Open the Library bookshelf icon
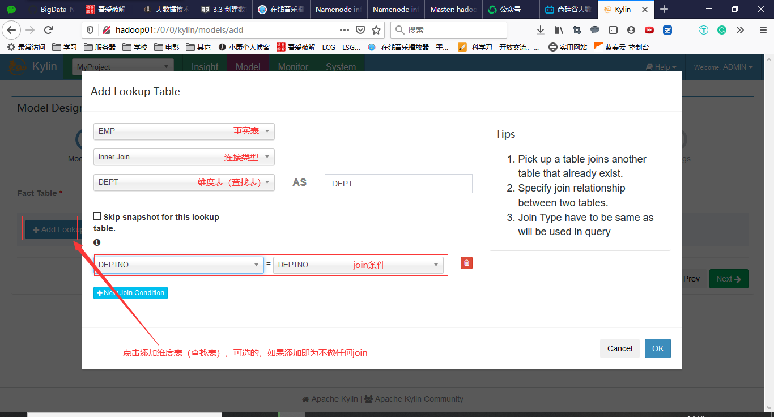Image resolution: width=774 pixels, height=417 pixels. click(x=559, y=30)
